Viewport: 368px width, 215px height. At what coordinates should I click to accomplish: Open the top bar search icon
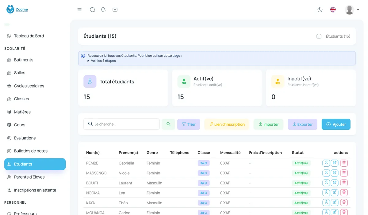pos(92,10)
